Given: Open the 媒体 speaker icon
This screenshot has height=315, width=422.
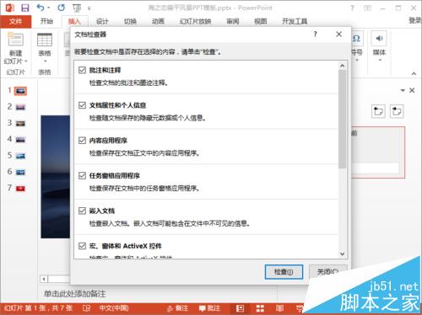Looking at the screenshot, I should (379, 39).
